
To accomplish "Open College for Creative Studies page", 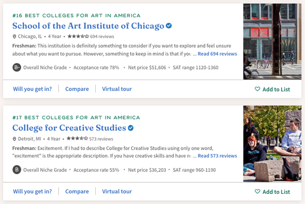I will coord(69,128).
